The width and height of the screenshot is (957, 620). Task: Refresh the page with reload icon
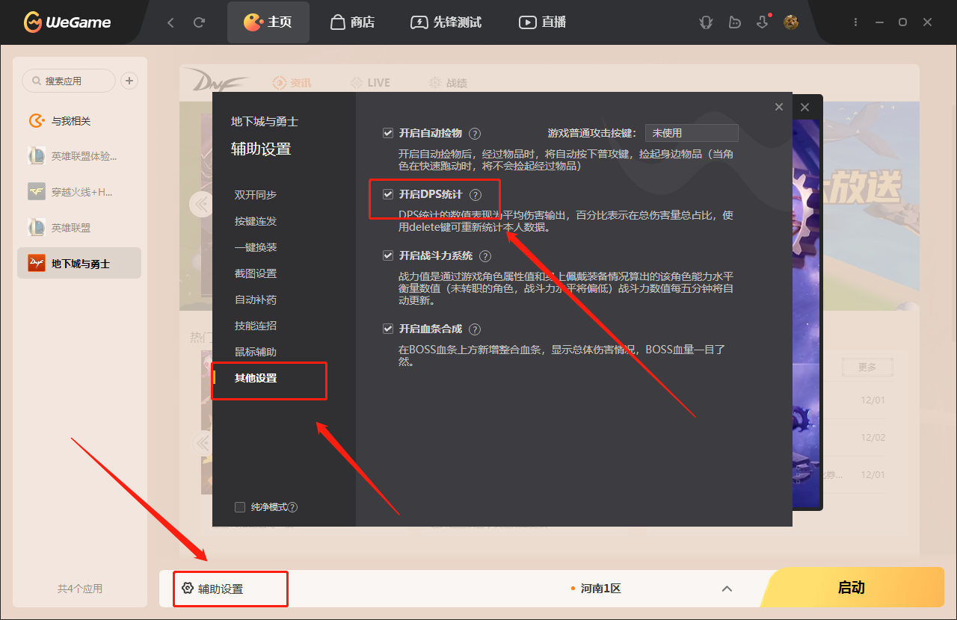click(x=199, y=22)
